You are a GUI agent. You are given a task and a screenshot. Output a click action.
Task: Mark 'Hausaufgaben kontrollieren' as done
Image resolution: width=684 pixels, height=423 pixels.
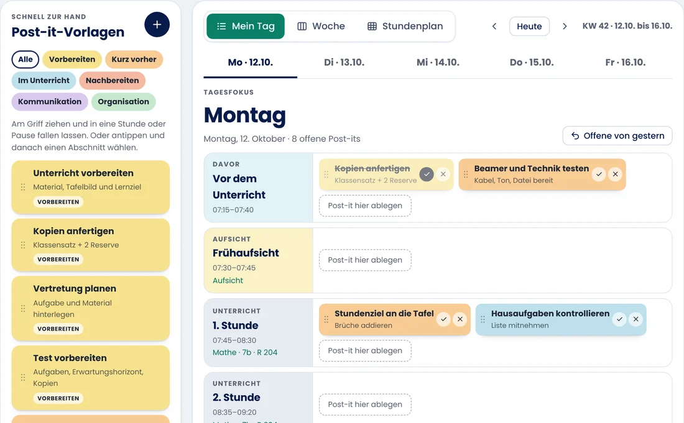619,319
